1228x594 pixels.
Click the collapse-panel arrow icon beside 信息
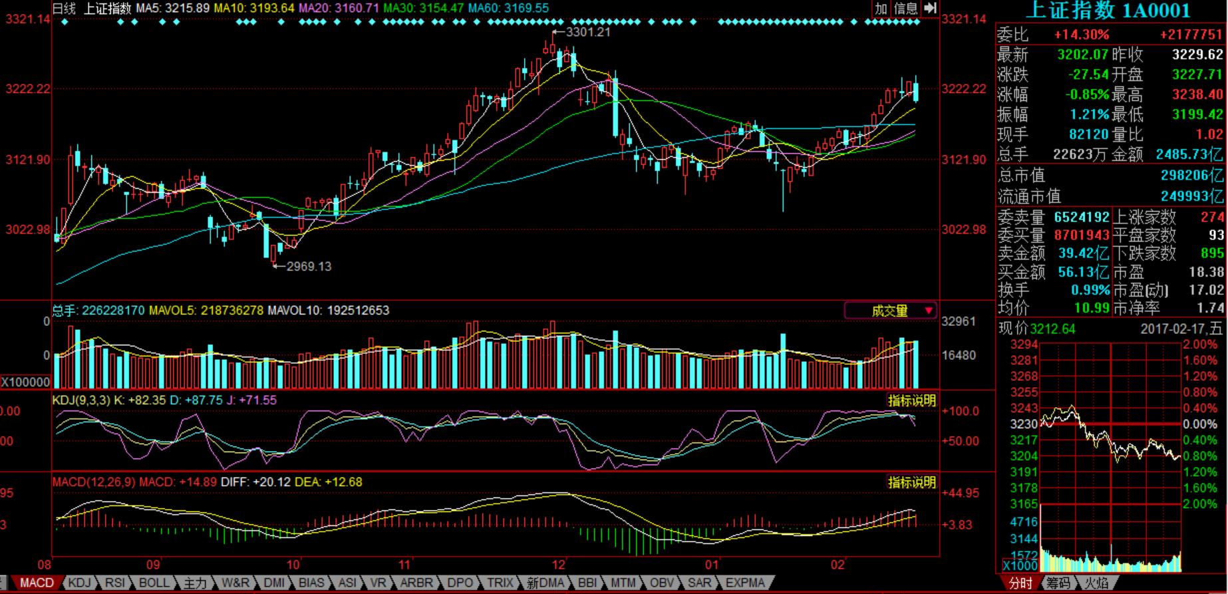point(931,8)
